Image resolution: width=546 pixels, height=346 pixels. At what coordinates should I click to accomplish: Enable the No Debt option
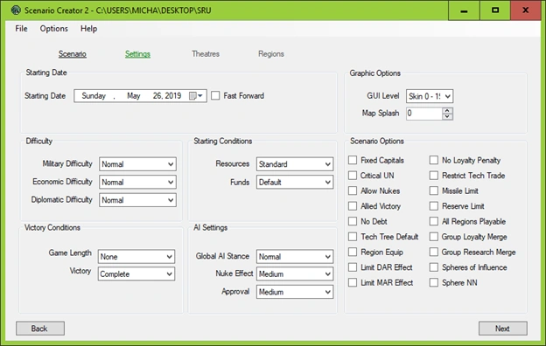click(353, 221)
